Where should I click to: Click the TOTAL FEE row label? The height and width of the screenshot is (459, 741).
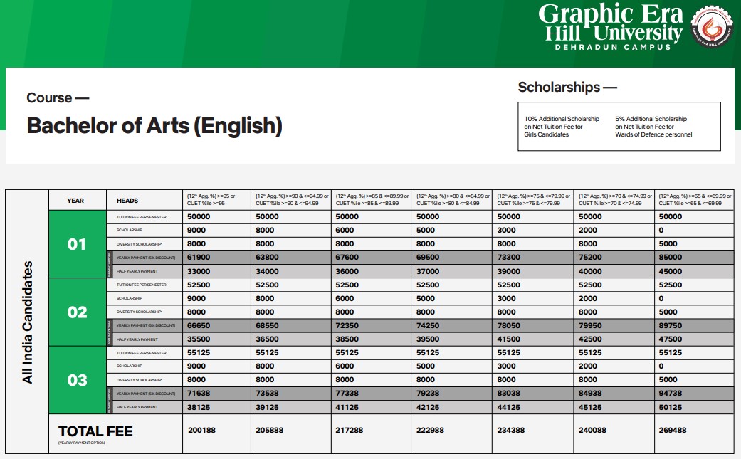coord(95,432)
